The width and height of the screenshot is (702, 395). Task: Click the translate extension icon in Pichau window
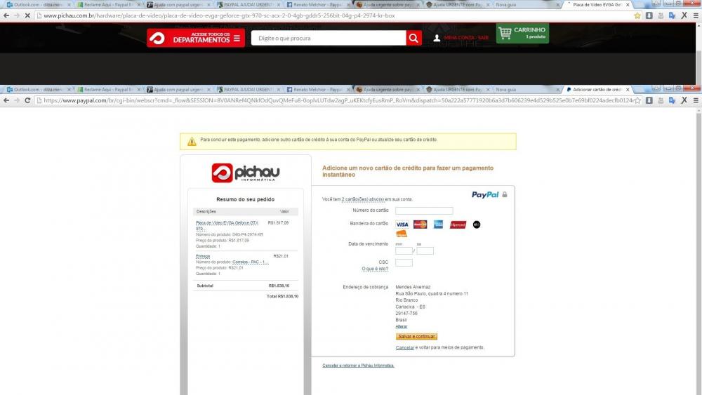pyautogui.click(x=672, y=15)
